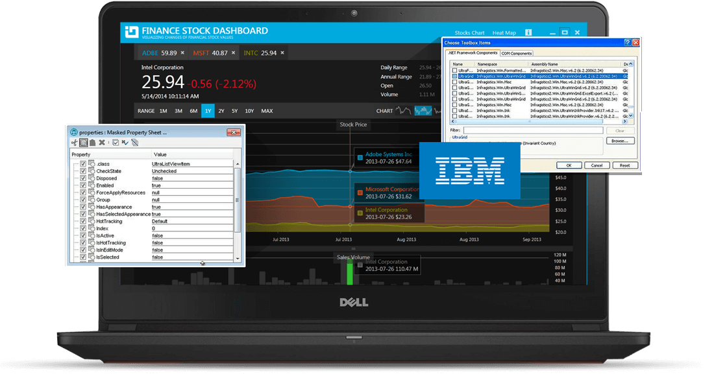Image resolution: width=714 pixels, height=374 pixels.
Task: Close the ADBE stock tab
Action: pos(182,53)
